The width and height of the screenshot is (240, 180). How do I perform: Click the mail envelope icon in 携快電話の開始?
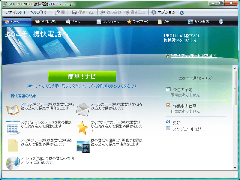[x=83, y=109]
